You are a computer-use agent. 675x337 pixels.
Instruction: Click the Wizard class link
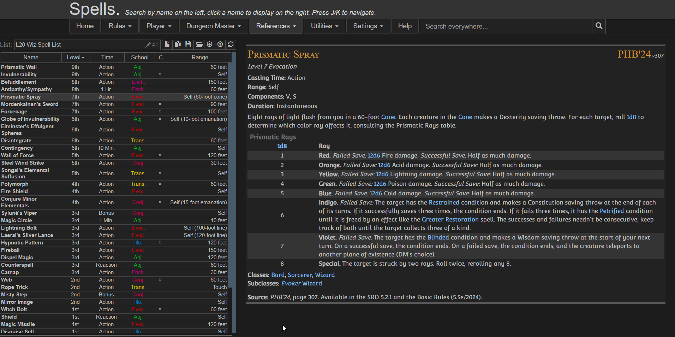[325, 275]
